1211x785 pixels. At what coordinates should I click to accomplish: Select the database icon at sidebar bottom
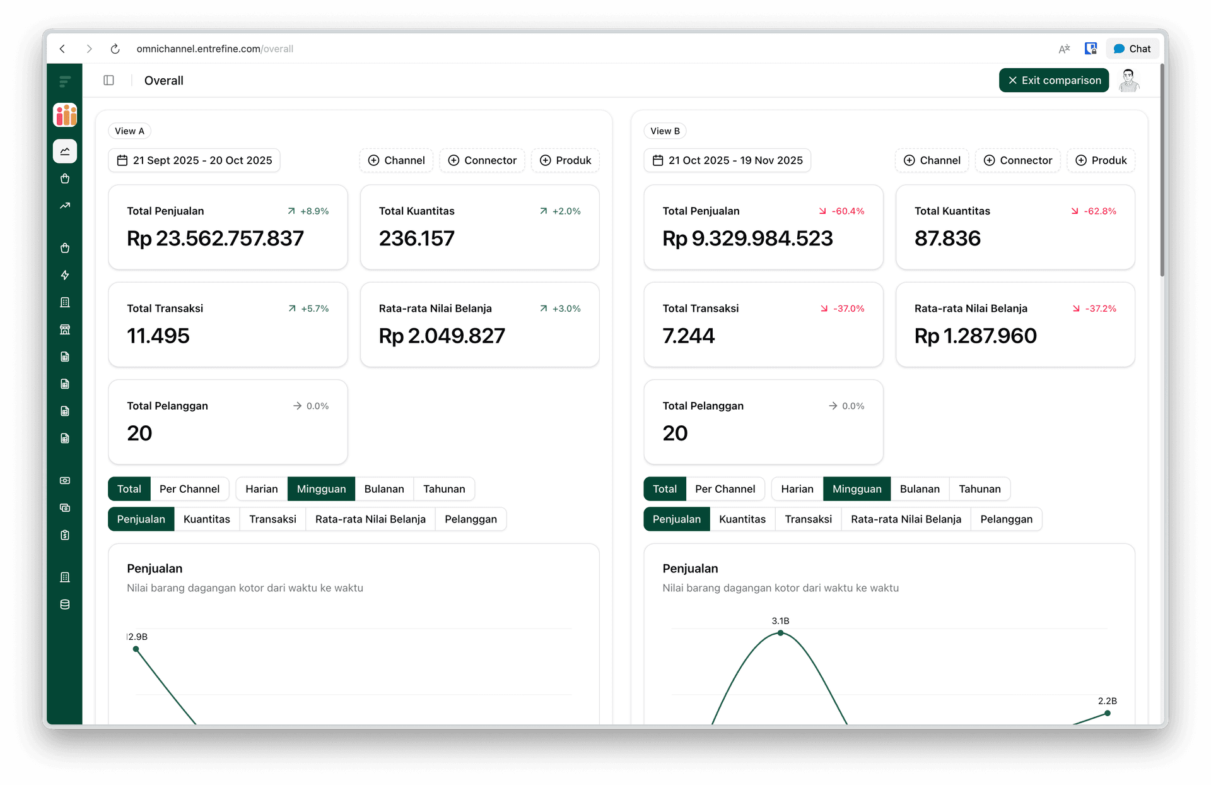65,604
